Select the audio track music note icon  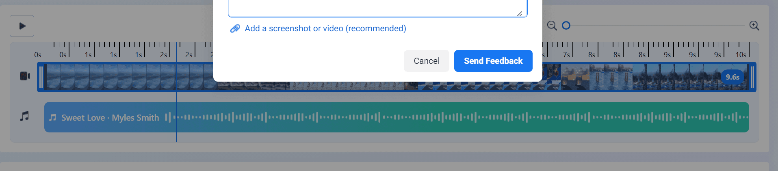(x=24, y=117)
